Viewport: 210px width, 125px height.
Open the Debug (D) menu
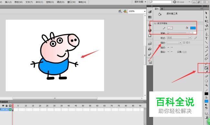(x=60, y=2)
